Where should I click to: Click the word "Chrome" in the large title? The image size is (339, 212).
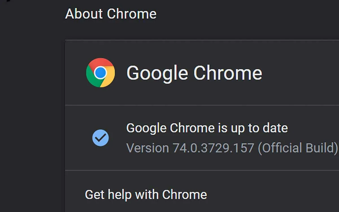click(x=228, y=73)
